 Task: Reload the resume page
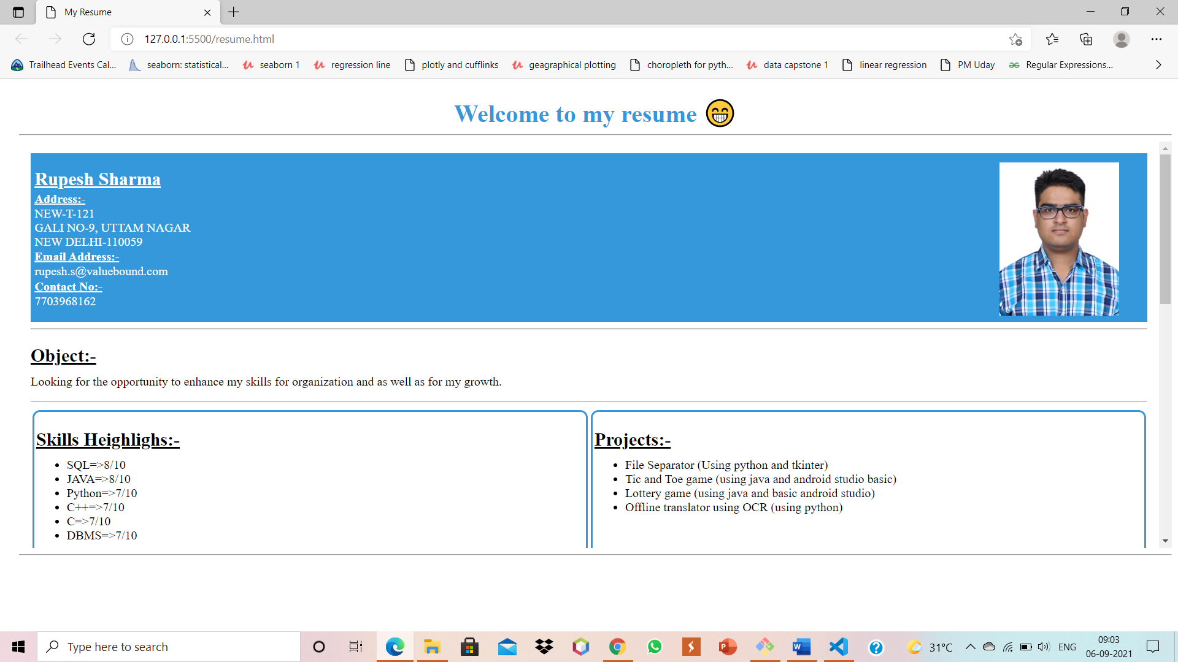pyautogui.click(x=89, y=39)
